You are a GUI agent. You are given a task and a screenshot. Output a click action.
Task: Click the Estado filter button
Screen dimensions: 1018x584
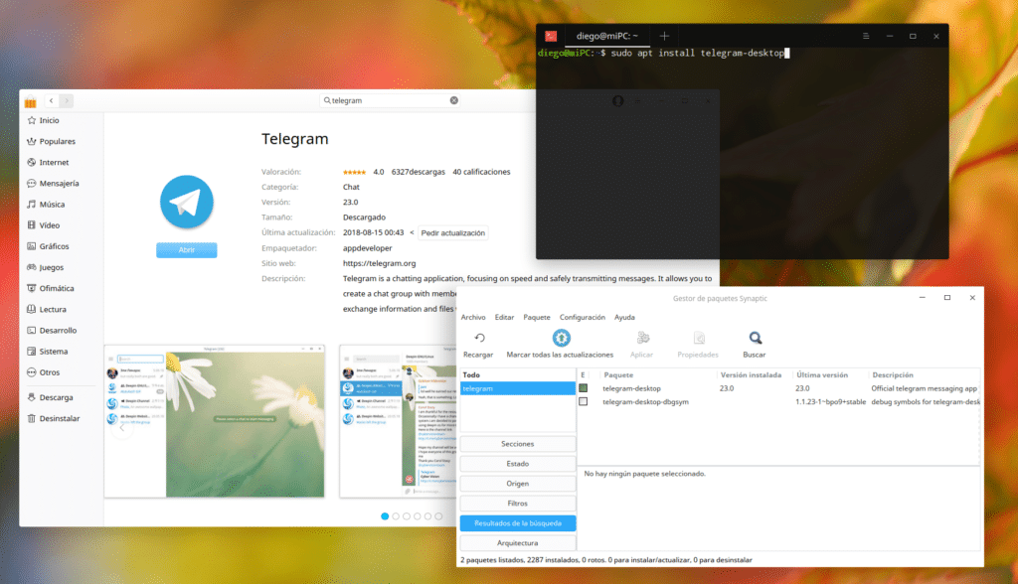click(x=517, y=464)
